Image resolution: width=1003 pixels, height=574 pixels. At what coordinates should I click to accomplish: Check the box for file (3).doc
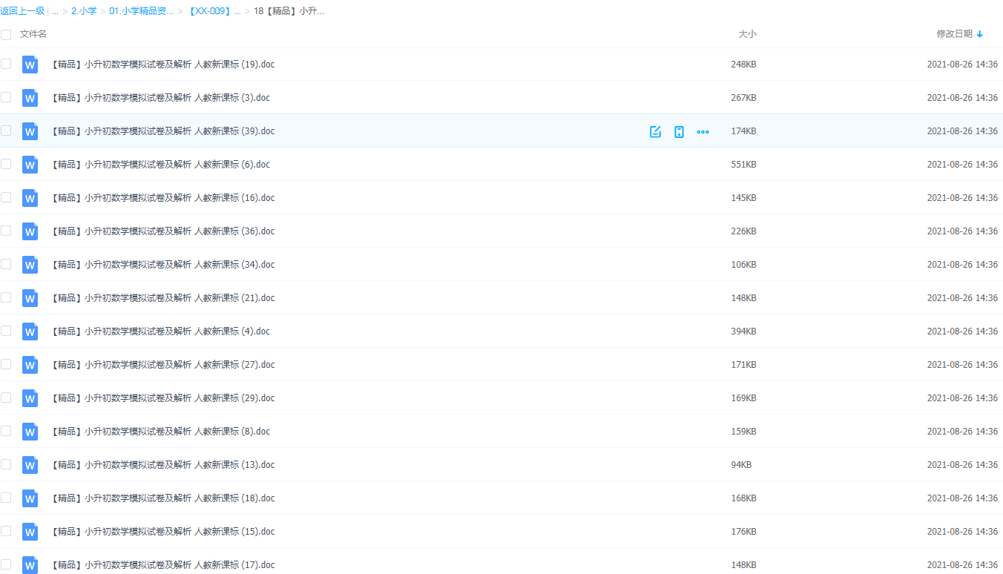pos(6,97)
